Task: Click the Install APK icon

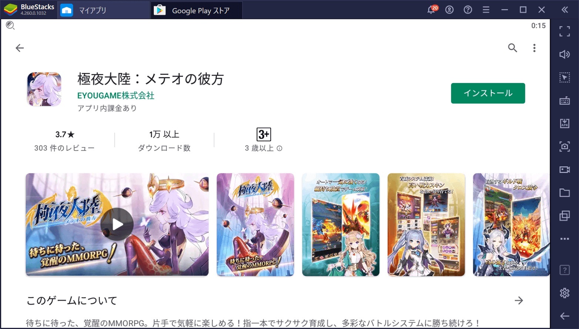Action: [x=565, y=123]
